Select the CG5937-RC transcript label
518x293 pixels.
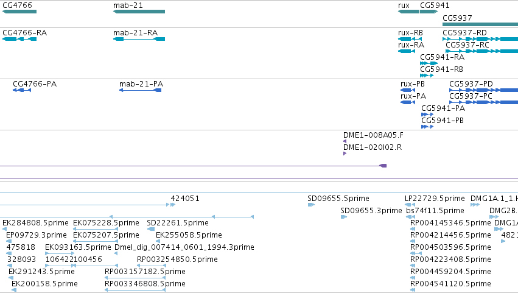[x=467, y=45]
